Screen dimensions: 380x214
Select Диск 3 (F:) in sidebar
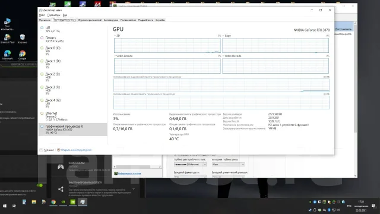pos(72,90)
